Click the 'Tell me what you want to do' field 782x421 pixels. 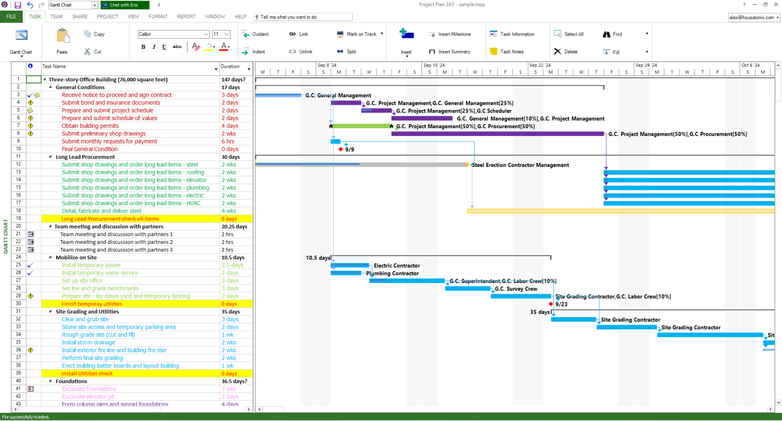[303, 17]
